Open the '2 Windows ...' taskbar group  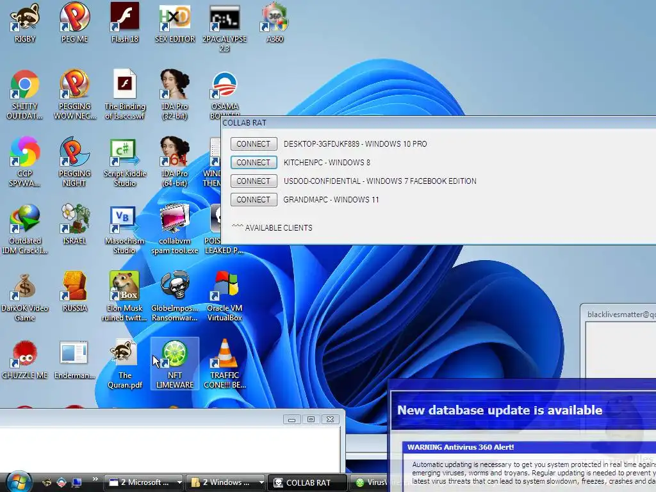point(226,482)
